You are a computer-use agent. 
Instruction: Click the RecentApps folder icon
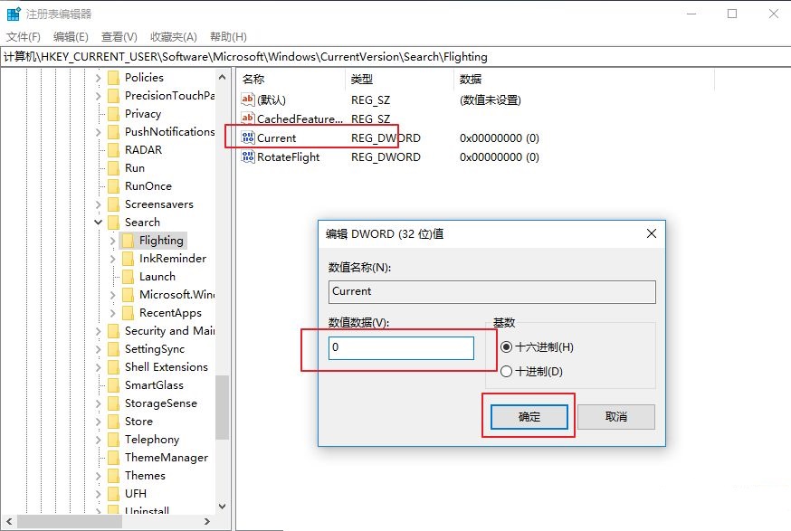[128, 312]
